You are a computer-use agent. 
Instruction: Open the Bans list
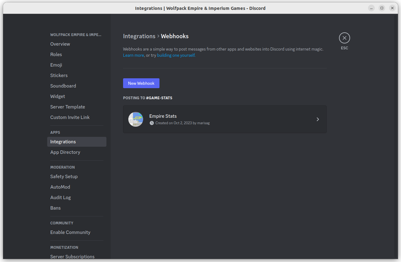coord(77,208)
